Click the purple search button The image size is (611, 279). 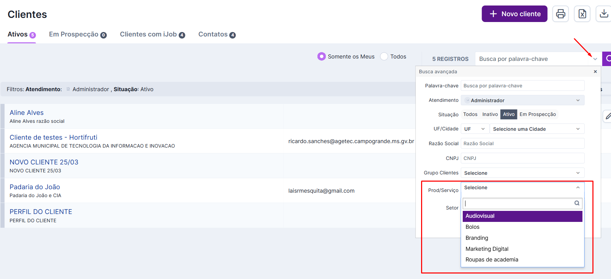[x=607, y=59]
